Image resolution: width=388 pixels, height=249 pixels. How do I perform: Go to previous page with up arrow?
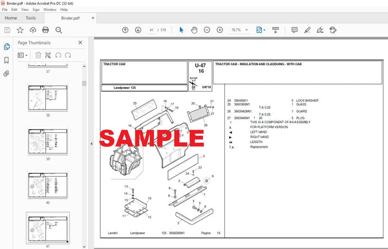click(125, 30)
